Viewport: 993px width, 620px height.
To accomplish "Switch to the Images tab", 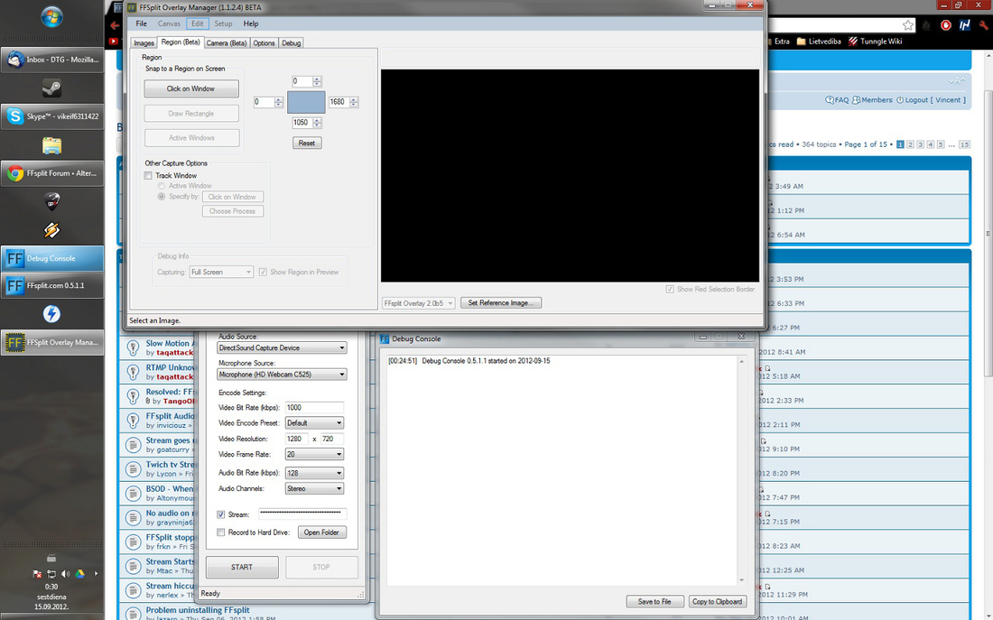I will coord(144,43).
